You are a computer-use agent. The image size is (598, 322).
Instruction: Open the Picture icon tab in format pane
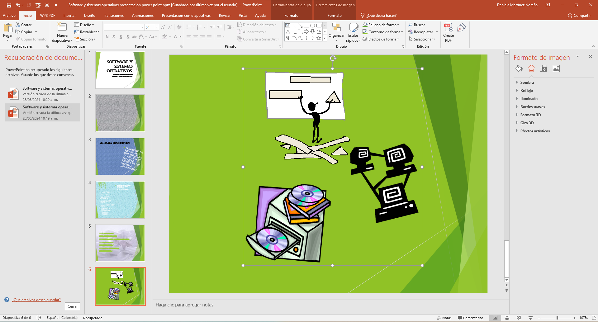coord(556,69)
